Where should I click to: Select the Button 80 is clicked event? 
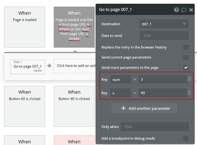tap(74, 106)
